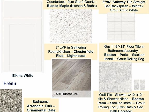
Task: Select the Ornamental Gate carpet swatch
Action: pos(11,101)
